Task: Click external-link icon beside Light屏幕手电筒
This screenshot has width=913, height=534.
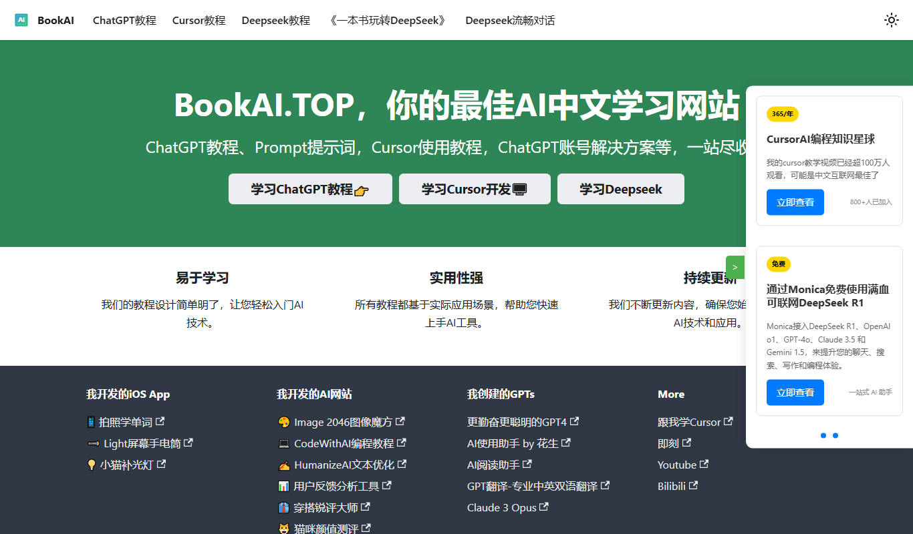Action: point(188,443)
